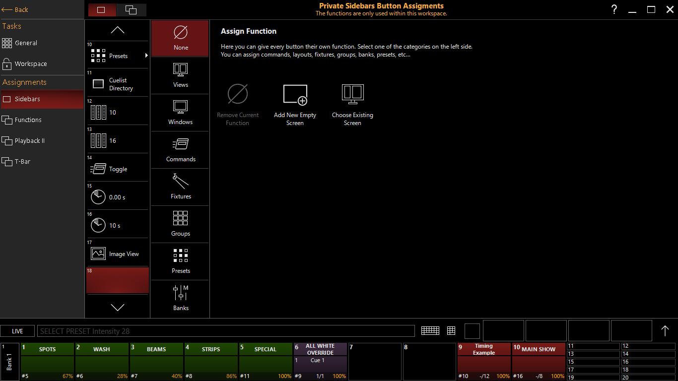This screenshot has width=678, height=381.
Task: Choose the Groups function category
Action: pos(180,224)
